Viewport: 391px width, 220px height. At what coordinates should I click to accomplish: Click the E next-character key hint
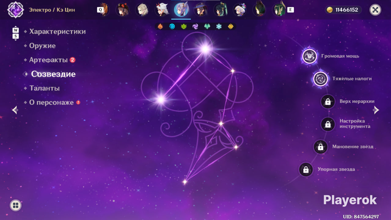pyautogui.click(x=291, y=10)
